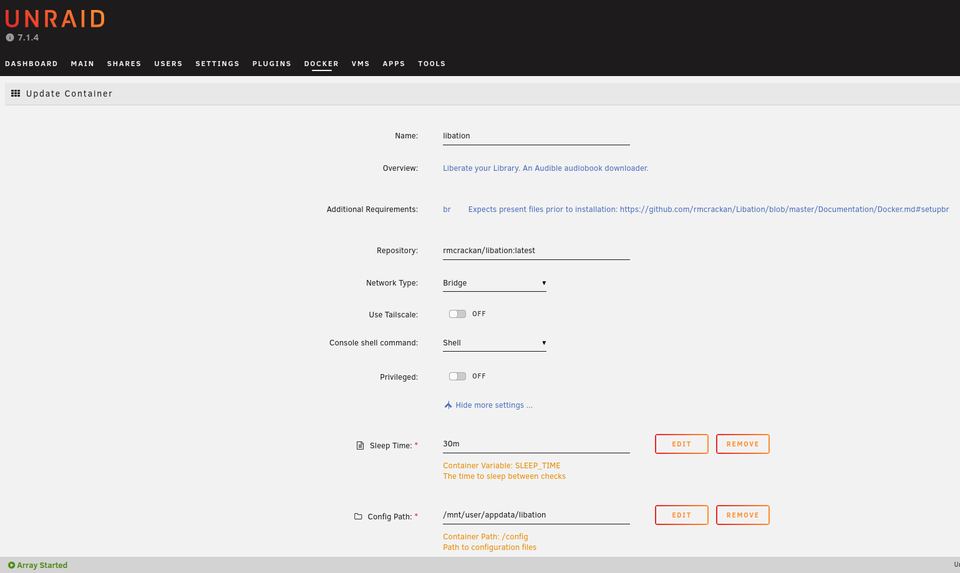Open the Dashboard menu
Viewport: 960px width, 573px height.
pos(31,64)
